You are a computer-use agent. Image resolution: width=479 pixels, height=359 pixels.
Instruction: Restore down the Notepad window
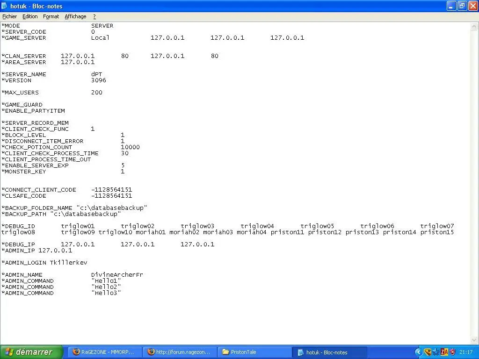coord(462,6)
